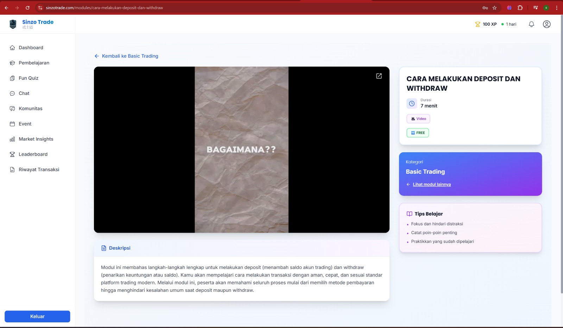
Task: Click the browser address bar
Action: 246,8
